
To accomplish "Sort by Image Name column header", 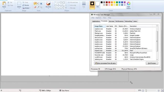I will 100,26.
